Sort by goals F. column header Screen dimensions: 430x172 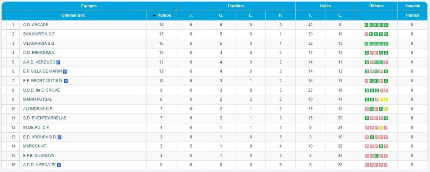tap(310, 15)
